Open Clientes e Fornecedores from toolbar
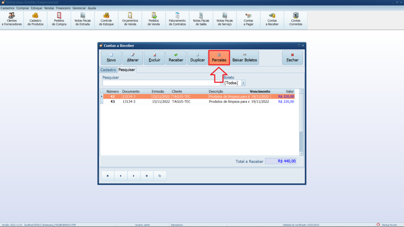The height and width of the screenshot is (227, 404). [12, 20]
